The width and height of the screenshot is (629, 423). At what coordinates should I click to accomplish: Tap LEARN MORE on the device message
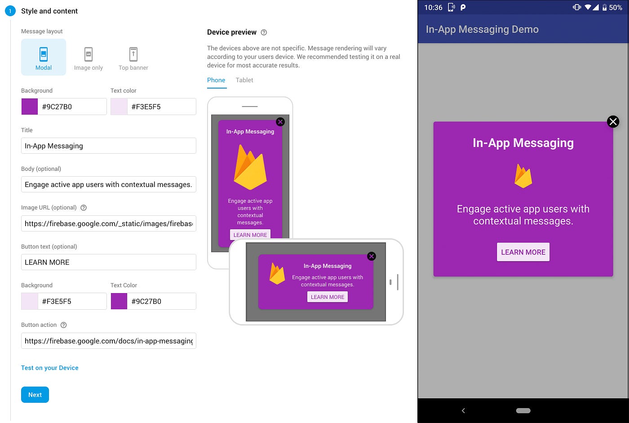coord(523,252)
